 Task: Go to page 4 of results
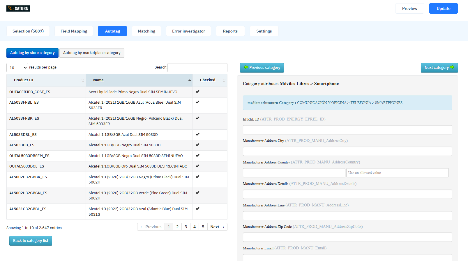pyautogui.click(x=195, y=227)
